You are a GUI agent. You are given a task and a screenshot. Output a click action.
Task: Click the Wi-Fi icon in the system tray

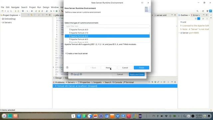coord(166,116)
